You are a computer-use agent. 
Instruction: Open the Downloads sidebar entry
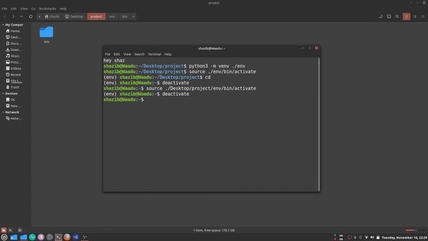13,50
